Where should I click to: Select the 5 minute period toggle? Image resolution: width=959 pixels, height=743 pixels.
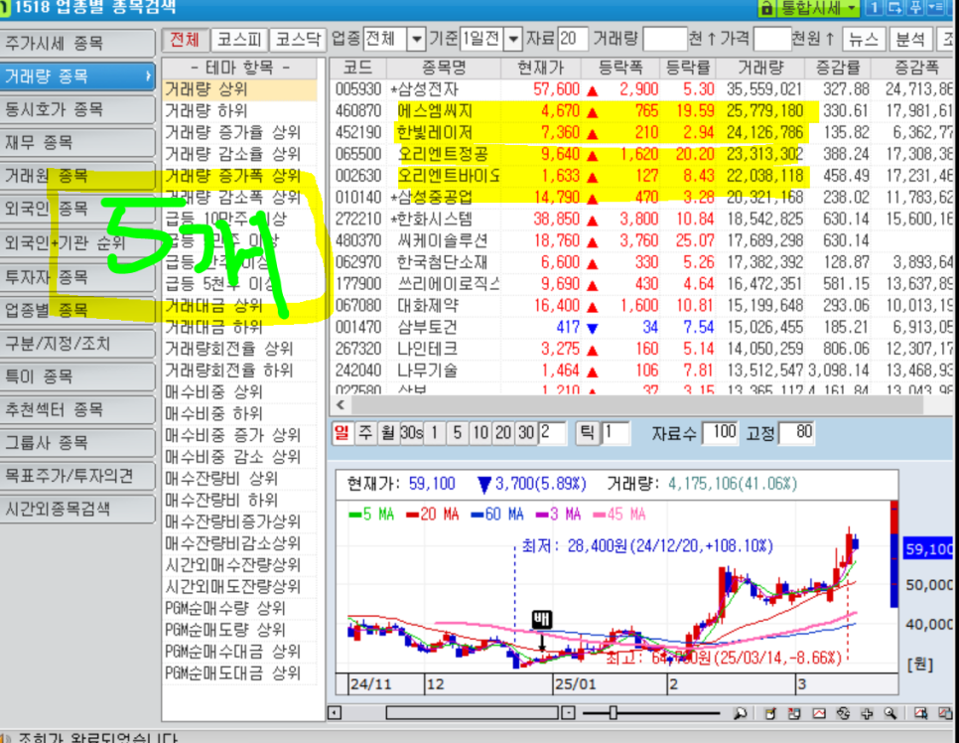458,433
